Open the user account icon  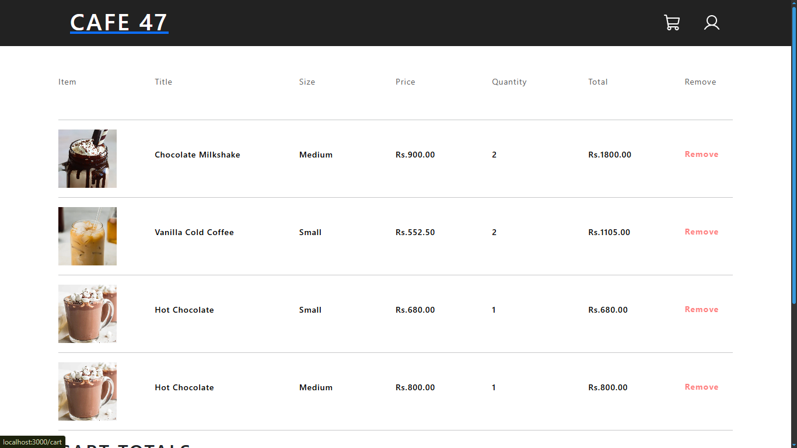(x=711, y=23)
